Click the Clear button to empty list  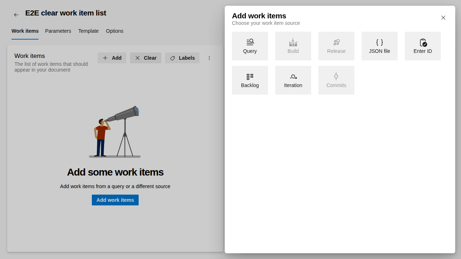click(146, 58)
